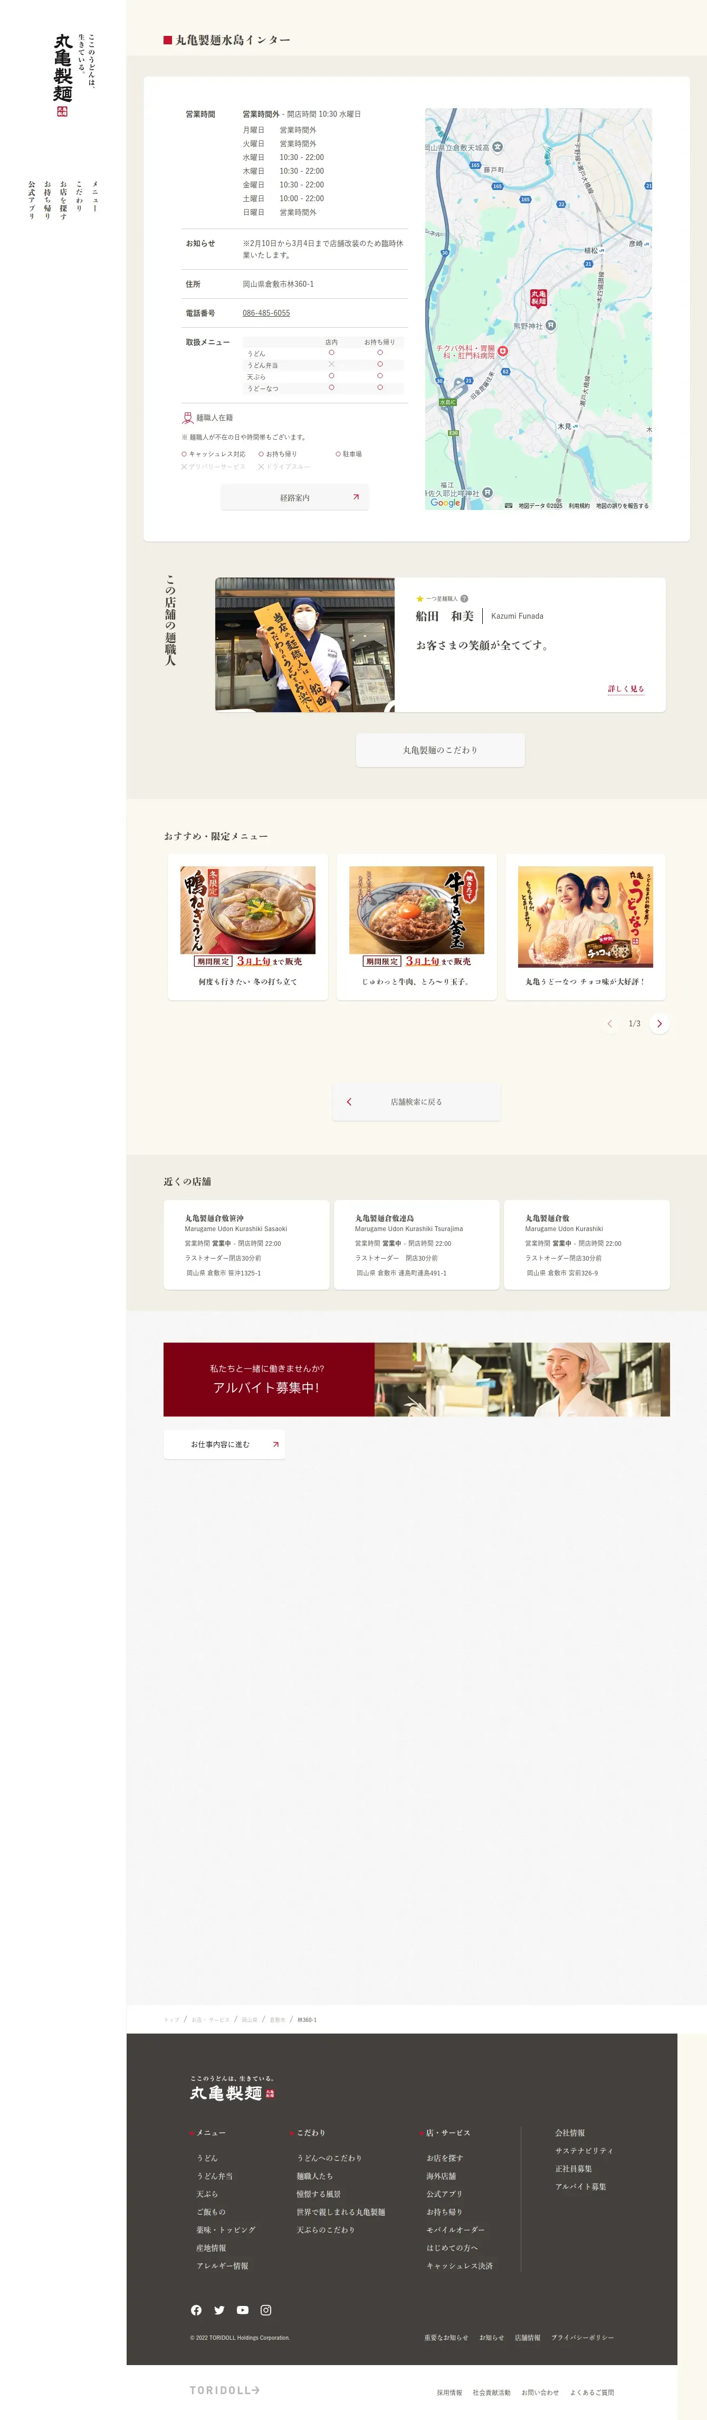
Task: Click 正社員募集 in the footer
Action: [x=574, y=2168]
